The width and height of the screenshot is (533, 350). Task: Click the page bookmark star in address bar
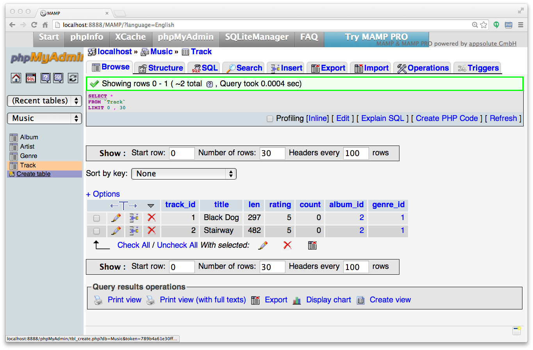[484, 25]
